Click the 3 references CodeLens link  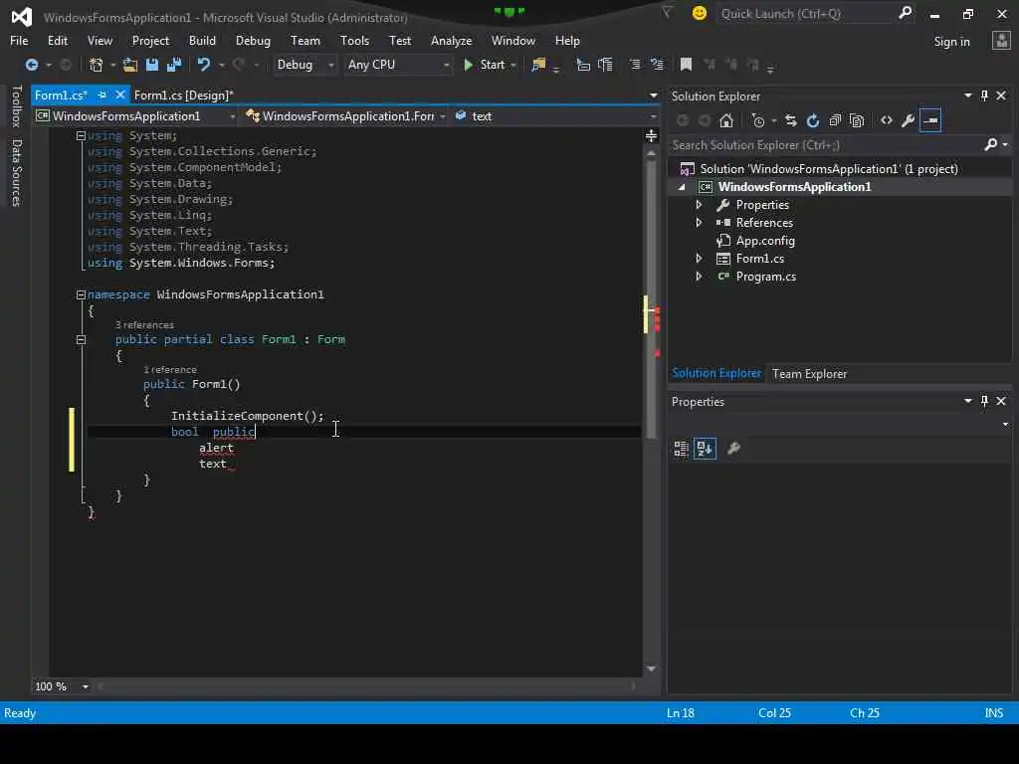144,325
